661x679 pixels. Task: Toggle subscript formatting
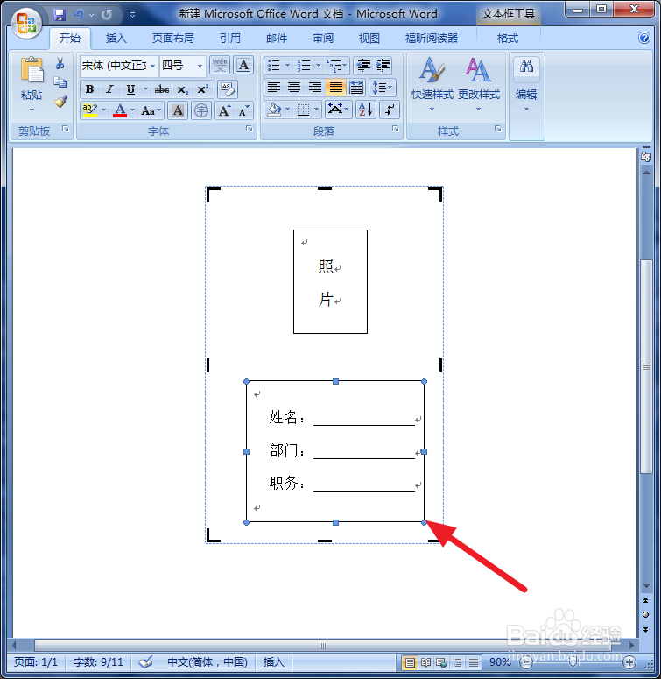coord(183,89)
